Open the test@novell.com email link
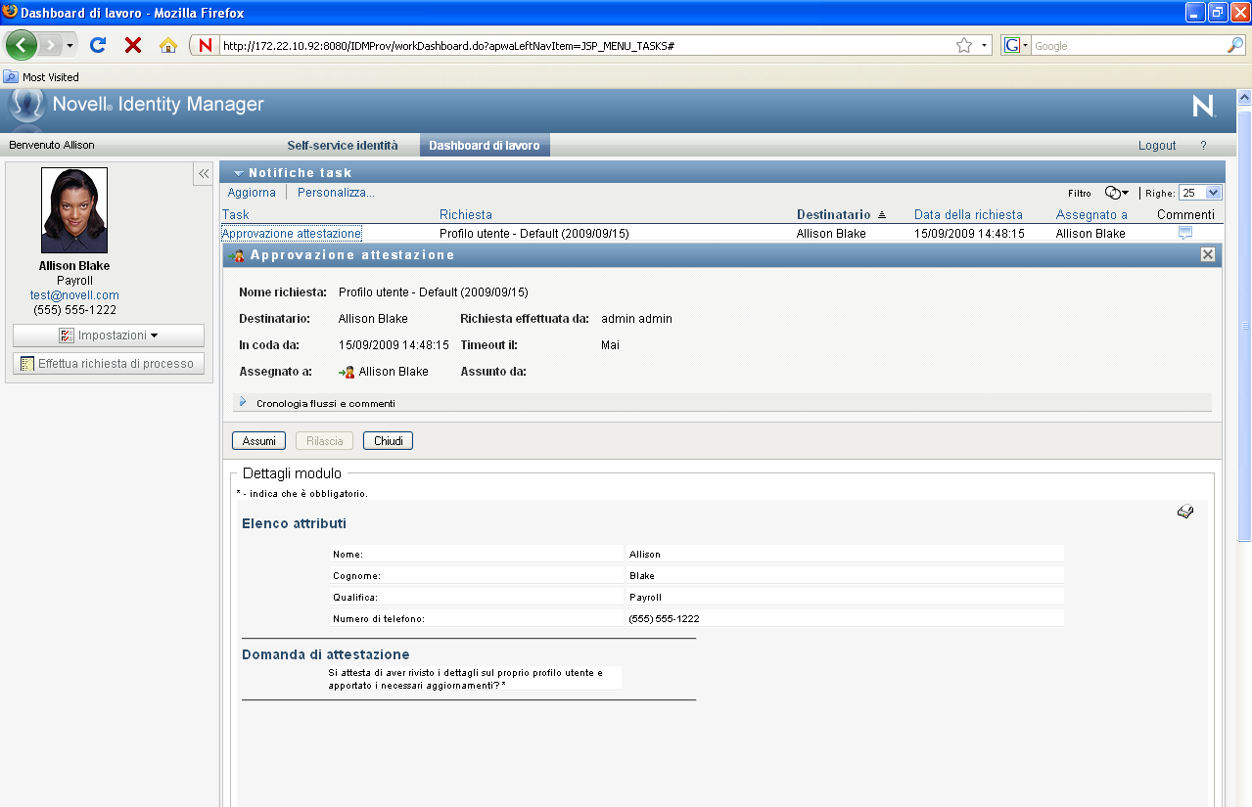This screenshot has height=807, width=1252. pos(74,294)
